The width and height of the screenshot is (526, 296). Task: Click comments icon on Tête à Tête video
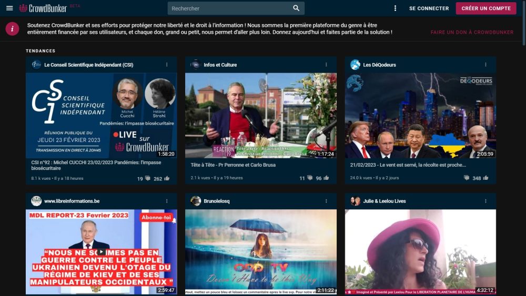(x=310, y=178)
